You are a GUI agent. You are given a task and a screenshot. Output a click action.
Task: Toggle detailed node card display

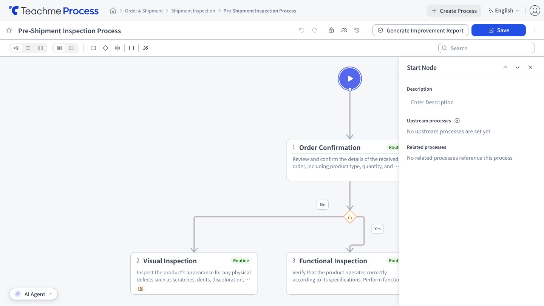tap(59, 48)
